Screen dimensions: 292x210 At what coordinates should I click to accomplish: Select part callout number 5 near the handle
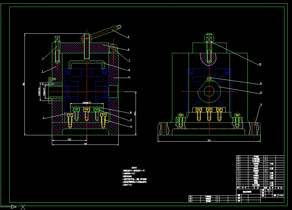pos(128,37)
